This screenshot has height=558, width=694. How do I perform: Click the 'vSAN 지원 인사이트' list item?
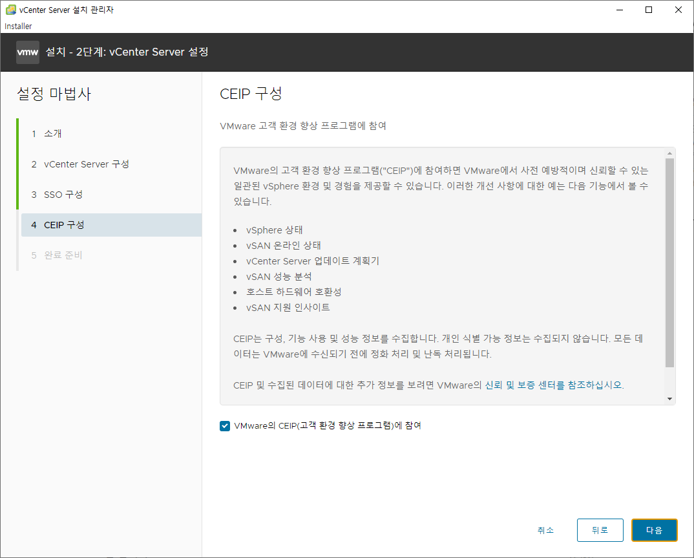point(288,308)
